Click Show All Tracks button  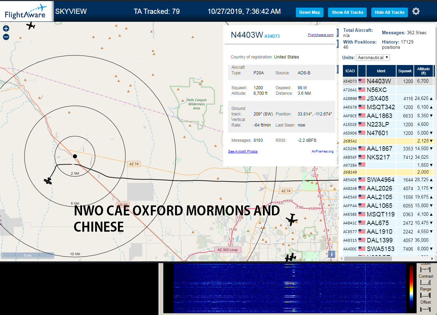(x=347, y=12)
